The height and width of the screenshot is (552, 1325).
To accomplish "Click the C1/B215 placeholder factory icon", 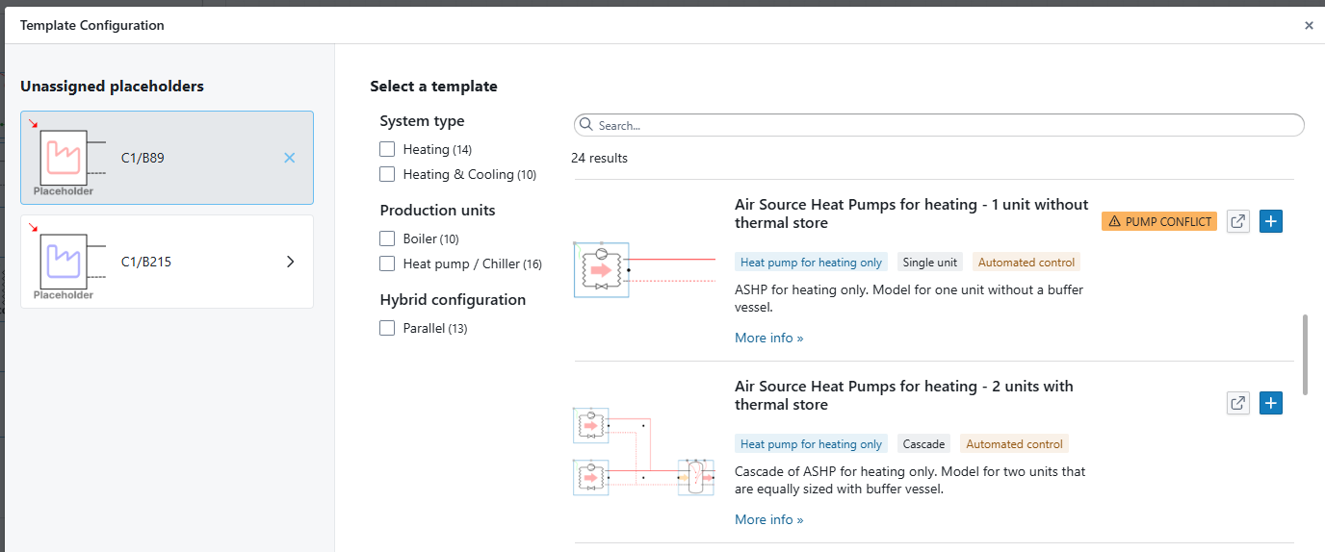I will click(x=64, y=261).
